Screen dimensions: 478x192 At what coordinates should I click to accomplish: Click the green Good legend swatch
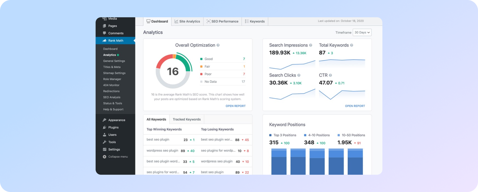[x=201, y=59]
